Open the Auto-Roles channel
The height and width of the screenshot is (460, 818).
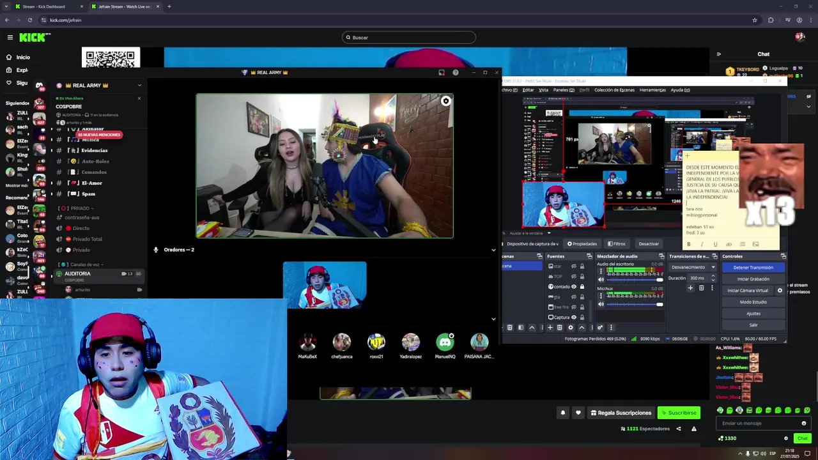coord(95,161)
